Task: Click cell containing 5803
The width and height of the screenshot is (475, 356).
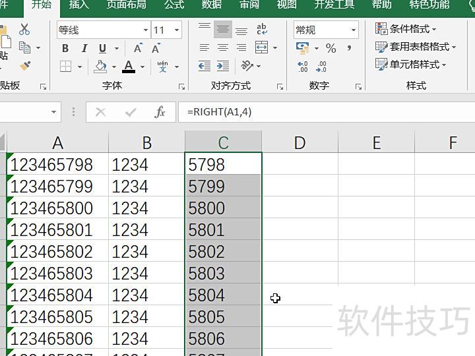Action: pyautogui.click(x=223, y=273)
